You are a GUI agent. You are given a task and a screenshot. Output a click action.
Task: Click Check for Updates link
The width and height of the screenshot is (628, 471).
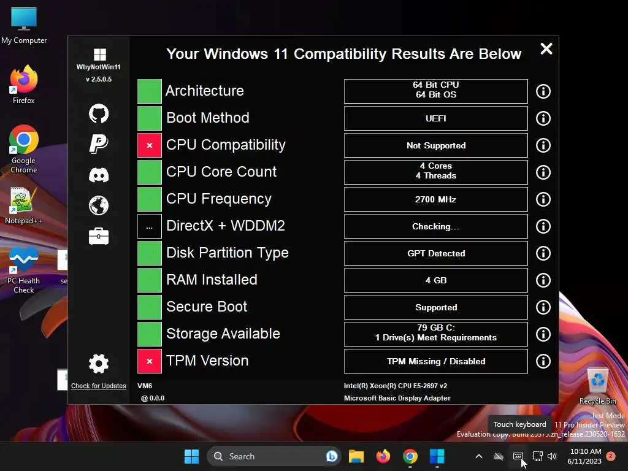click(x=99, y=386)
